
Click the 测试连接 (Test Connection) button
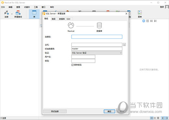click(55, 111)
